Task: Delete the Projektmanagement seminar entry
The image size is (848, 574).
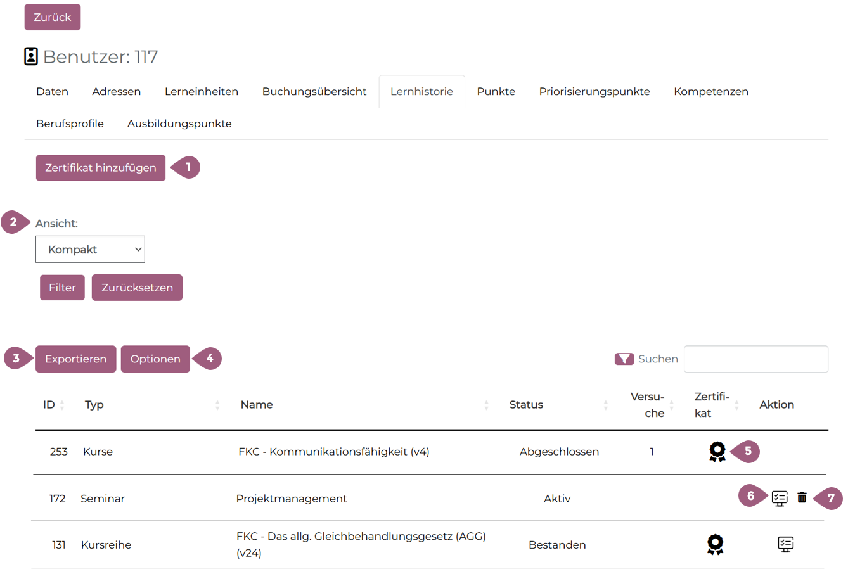Action: [x=802, y=497]
